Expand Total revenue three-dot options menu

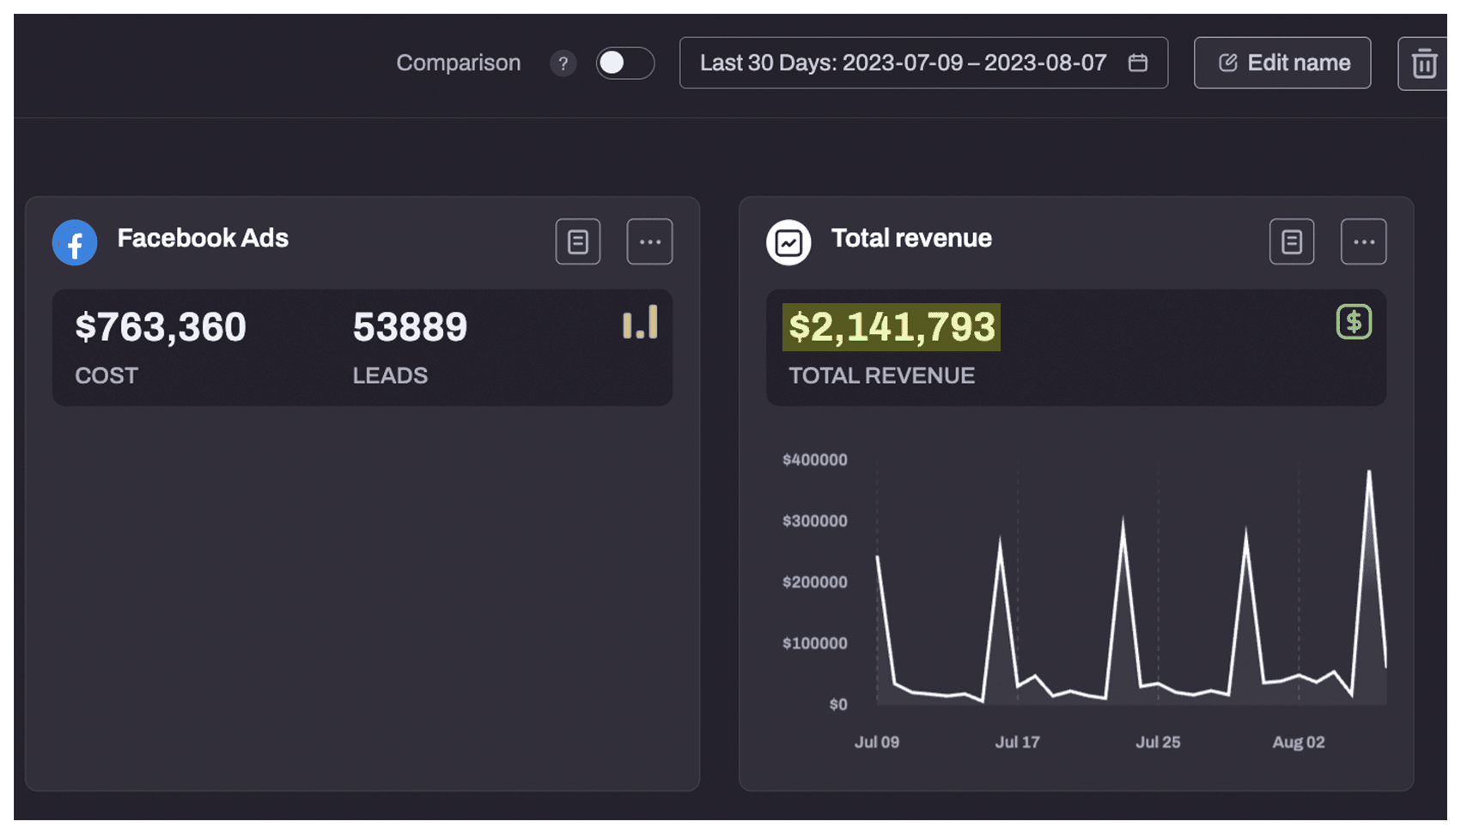[x=1363, y=242]
